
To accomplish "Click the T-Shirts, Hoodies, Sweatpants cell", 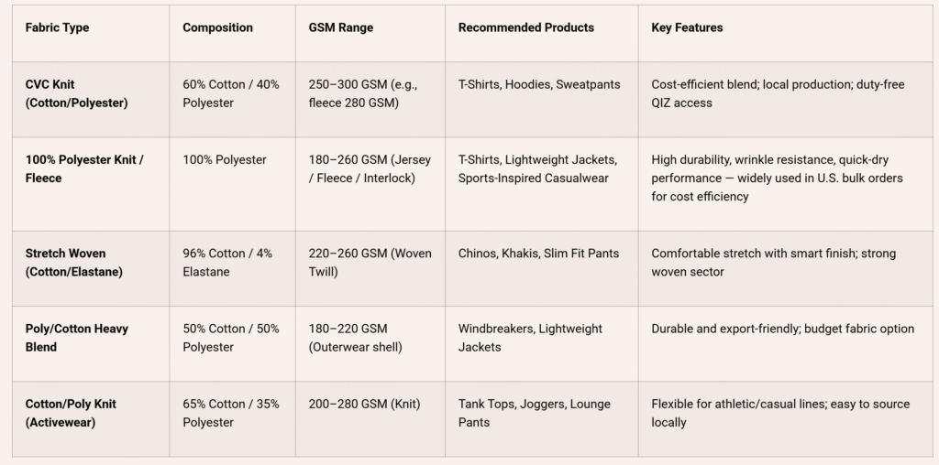I will pyautogui.click(x=539, y=85).
